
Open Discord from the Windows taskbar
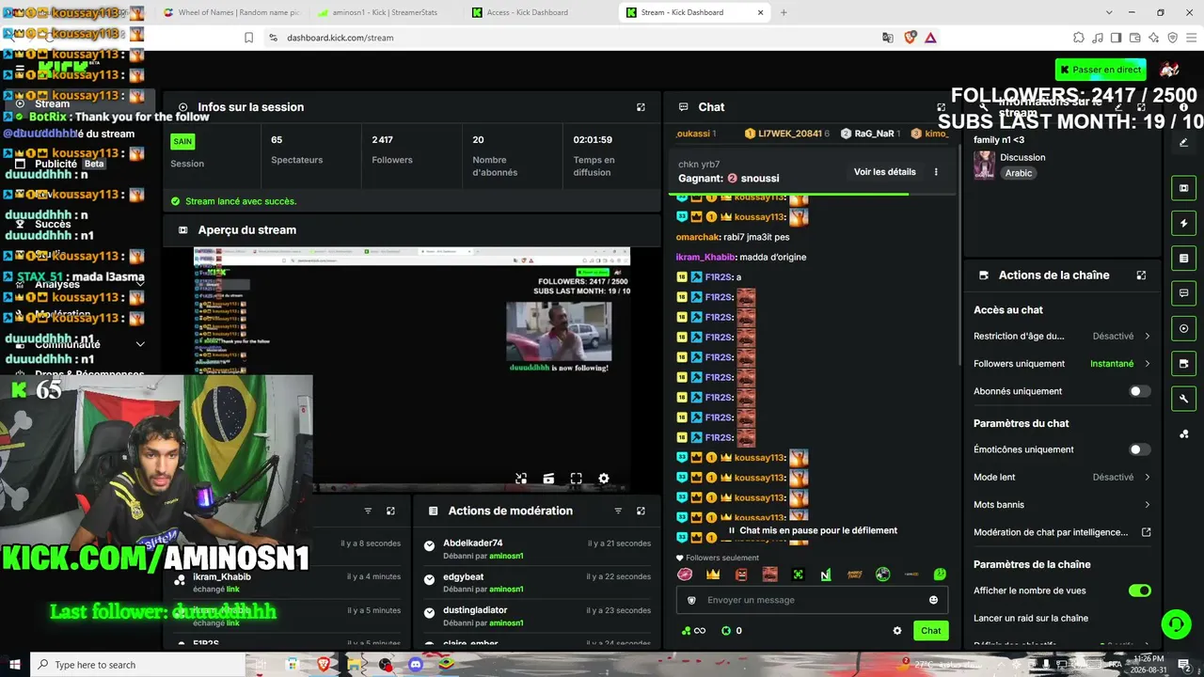pyautogui.click(x=416, y=665)
